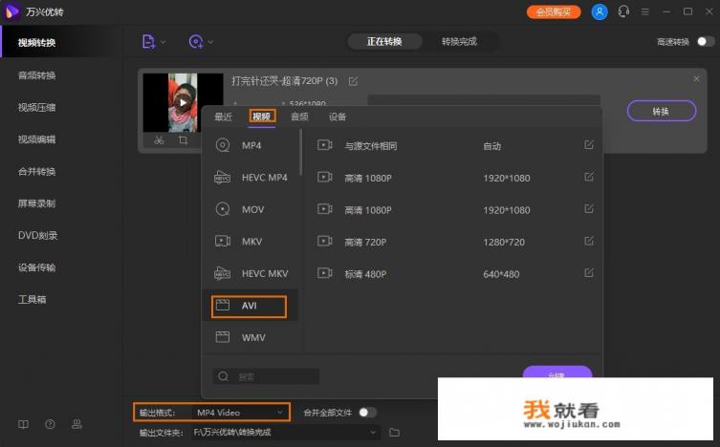
Task: Open 设备传输 in the sidebar
Action: click(36, 267)
